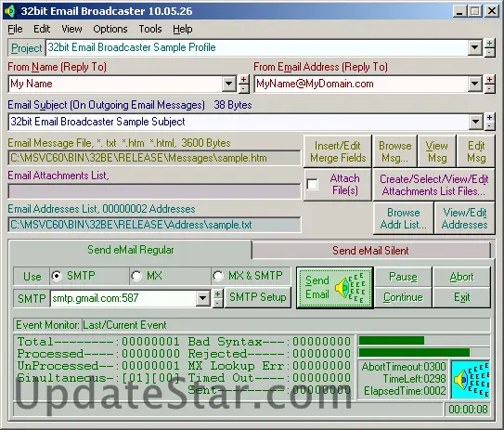Click the SMTP label button beside server field
Screen dimensions: 504x430
click(x=32, y=298)
